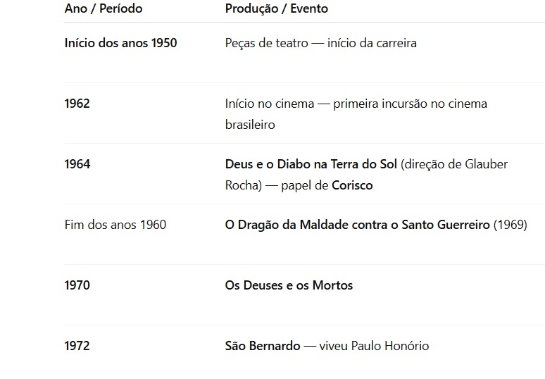Select the "Início dos anos 1950" cell
The height and width of the screenshot is (379, 545).
tap(120, 43)
